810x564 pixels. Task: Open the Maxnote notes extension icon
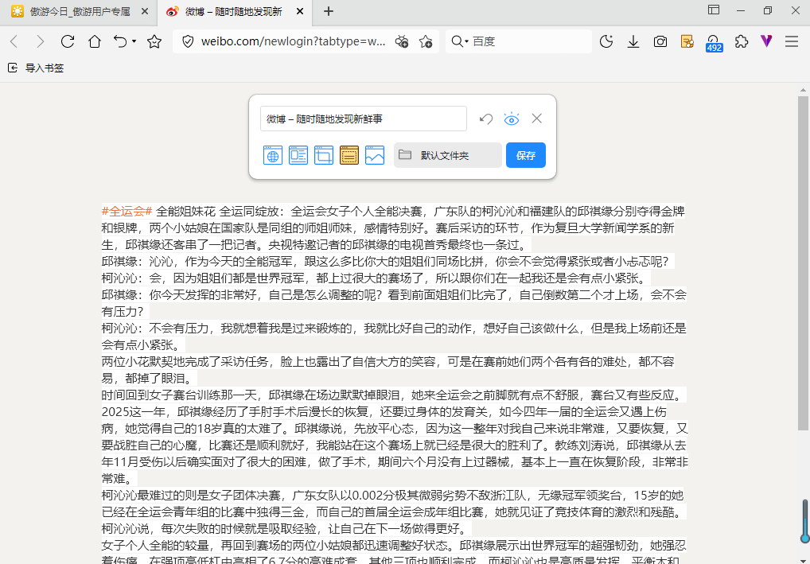pyautogui.click(x=687, y=42)
